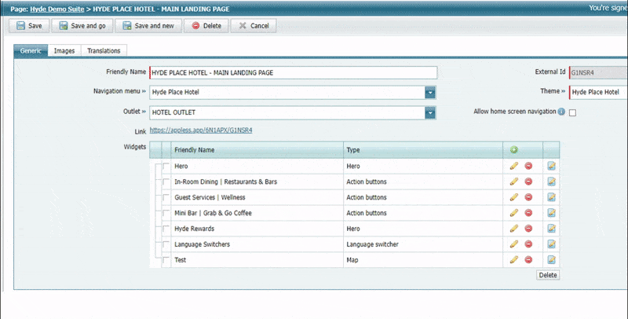
Task: Select Hyde Rewards name cell
Action: coord(257,229)
